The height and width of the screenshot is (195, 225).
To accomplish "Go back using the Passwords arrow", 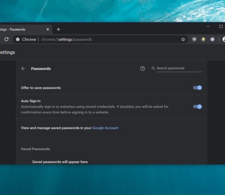I will (x=23, y=68).
